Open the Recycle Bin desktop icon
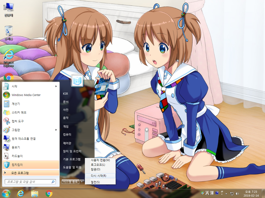 (x=9, y=33)
